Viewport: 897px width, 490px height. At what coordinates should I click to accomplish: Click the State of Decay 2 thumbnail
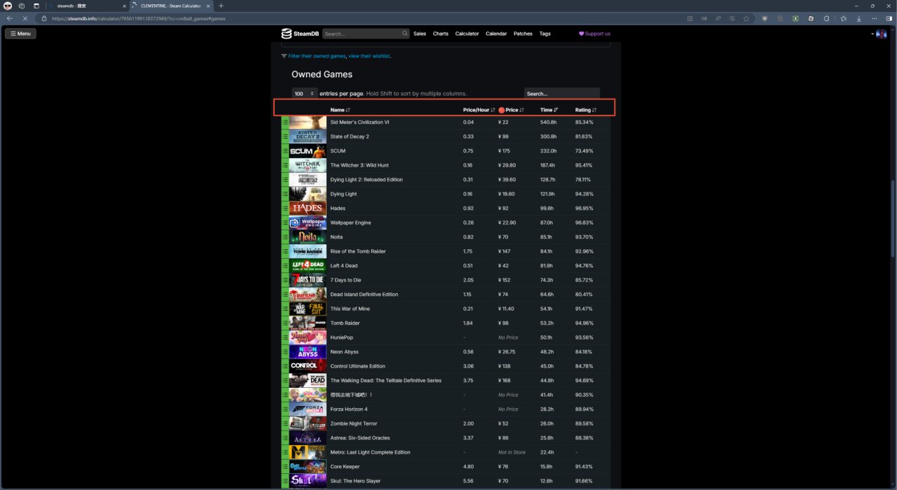pyautogui.click(x=308, y=136)
